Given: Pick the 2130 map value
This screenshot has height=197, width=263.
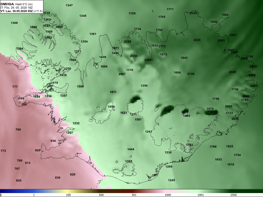Looking at the screenshot, I should click(x=134, y=56).
